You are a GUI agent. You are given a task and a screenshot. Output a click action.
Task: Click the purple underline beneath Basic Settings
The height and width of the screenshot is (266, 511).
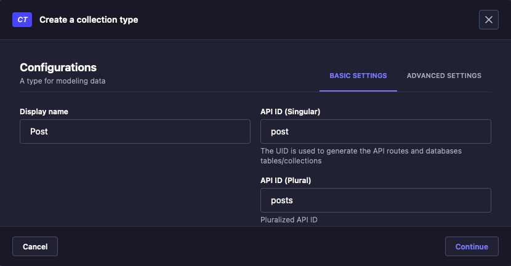358,91
